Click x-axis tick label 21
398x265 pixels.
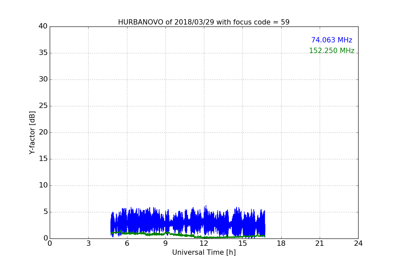pos(320,243)
